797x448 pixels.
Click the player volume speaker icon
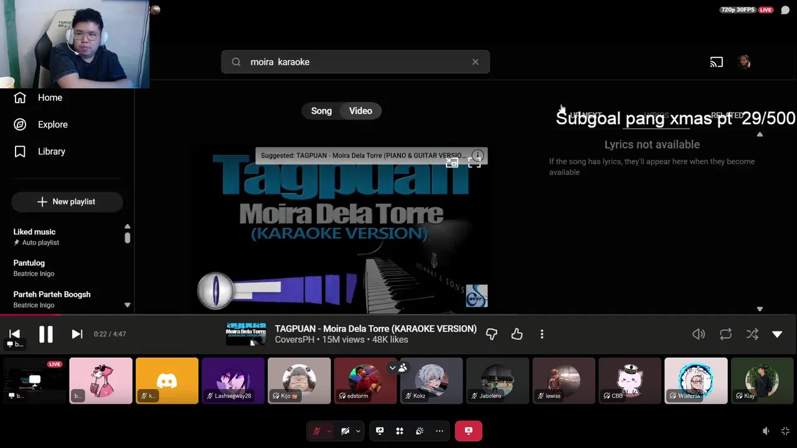tap(699, 334)
